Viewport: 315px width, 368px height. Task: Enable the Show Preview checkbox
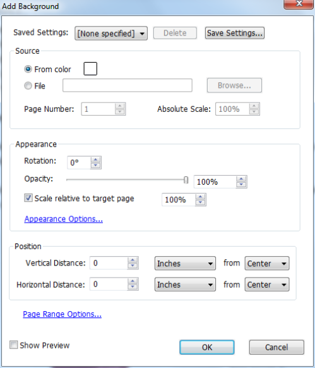tap(13, 345)
